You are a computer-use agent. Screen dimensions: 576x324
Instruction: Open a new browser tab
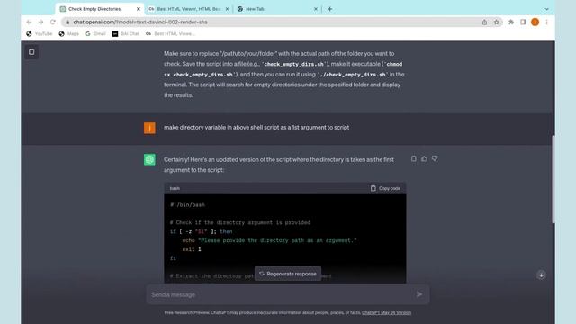point(330,9)
